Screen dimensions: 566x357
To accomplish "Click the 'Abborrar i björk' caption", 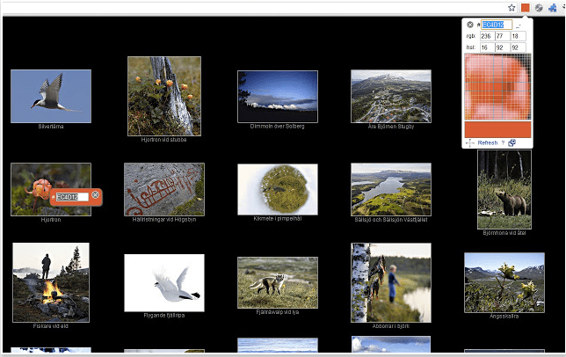I will click(x=391, y=326).
